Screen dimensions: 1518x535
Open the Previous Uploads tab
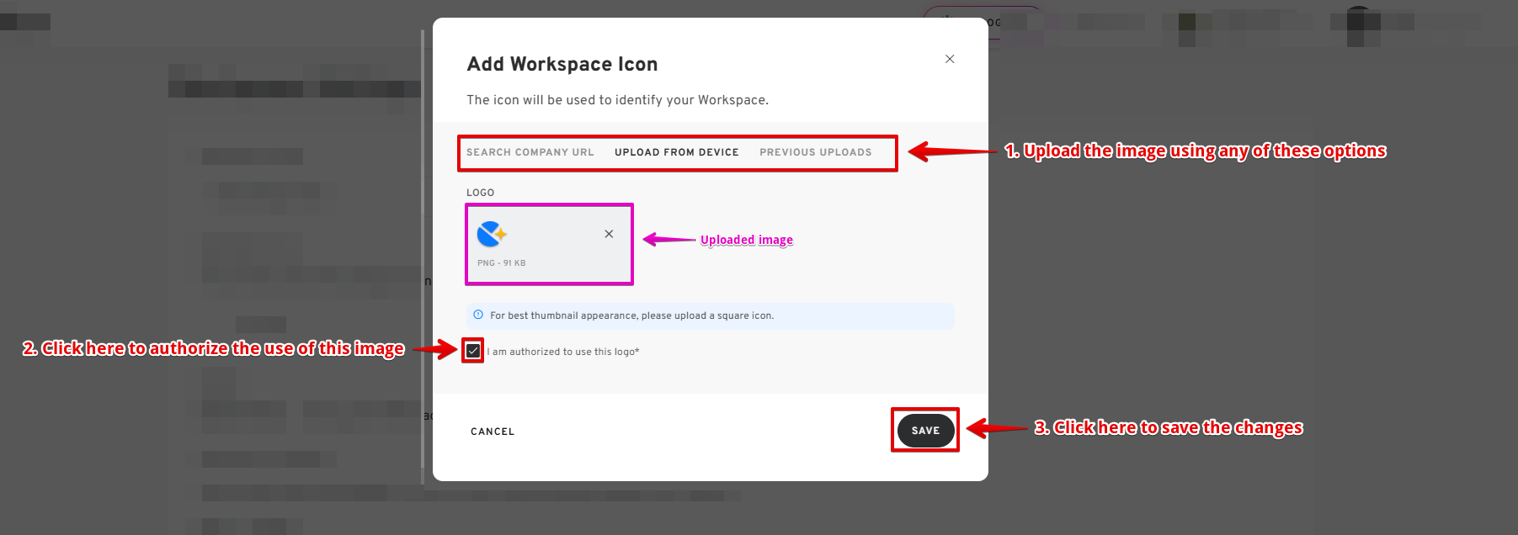[x=815, y=152]
